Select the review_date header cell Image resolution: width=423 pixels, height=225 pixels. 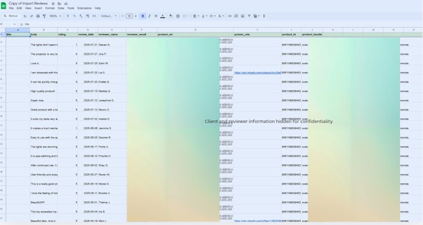coord(88,34)
